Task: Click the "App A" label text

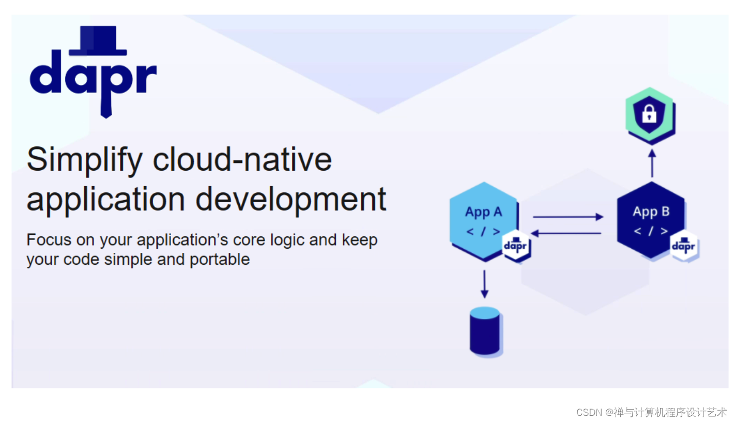Action: (x=483, y=212)
